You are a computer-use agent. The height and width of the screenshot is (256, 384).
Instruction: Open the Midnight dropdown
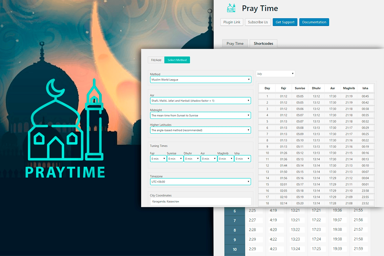[201, 116]
